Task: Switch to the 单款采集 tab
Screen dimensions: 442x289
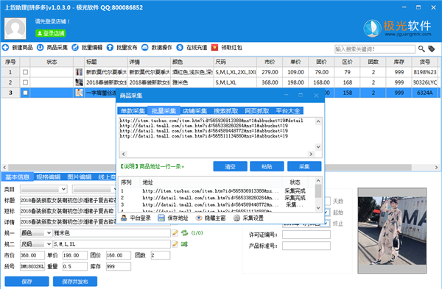Action: point(133,111)
